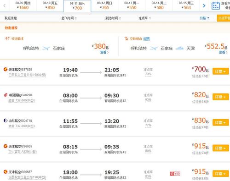Select the 08-13 Monday ¥550 date tab

(132, 5)
